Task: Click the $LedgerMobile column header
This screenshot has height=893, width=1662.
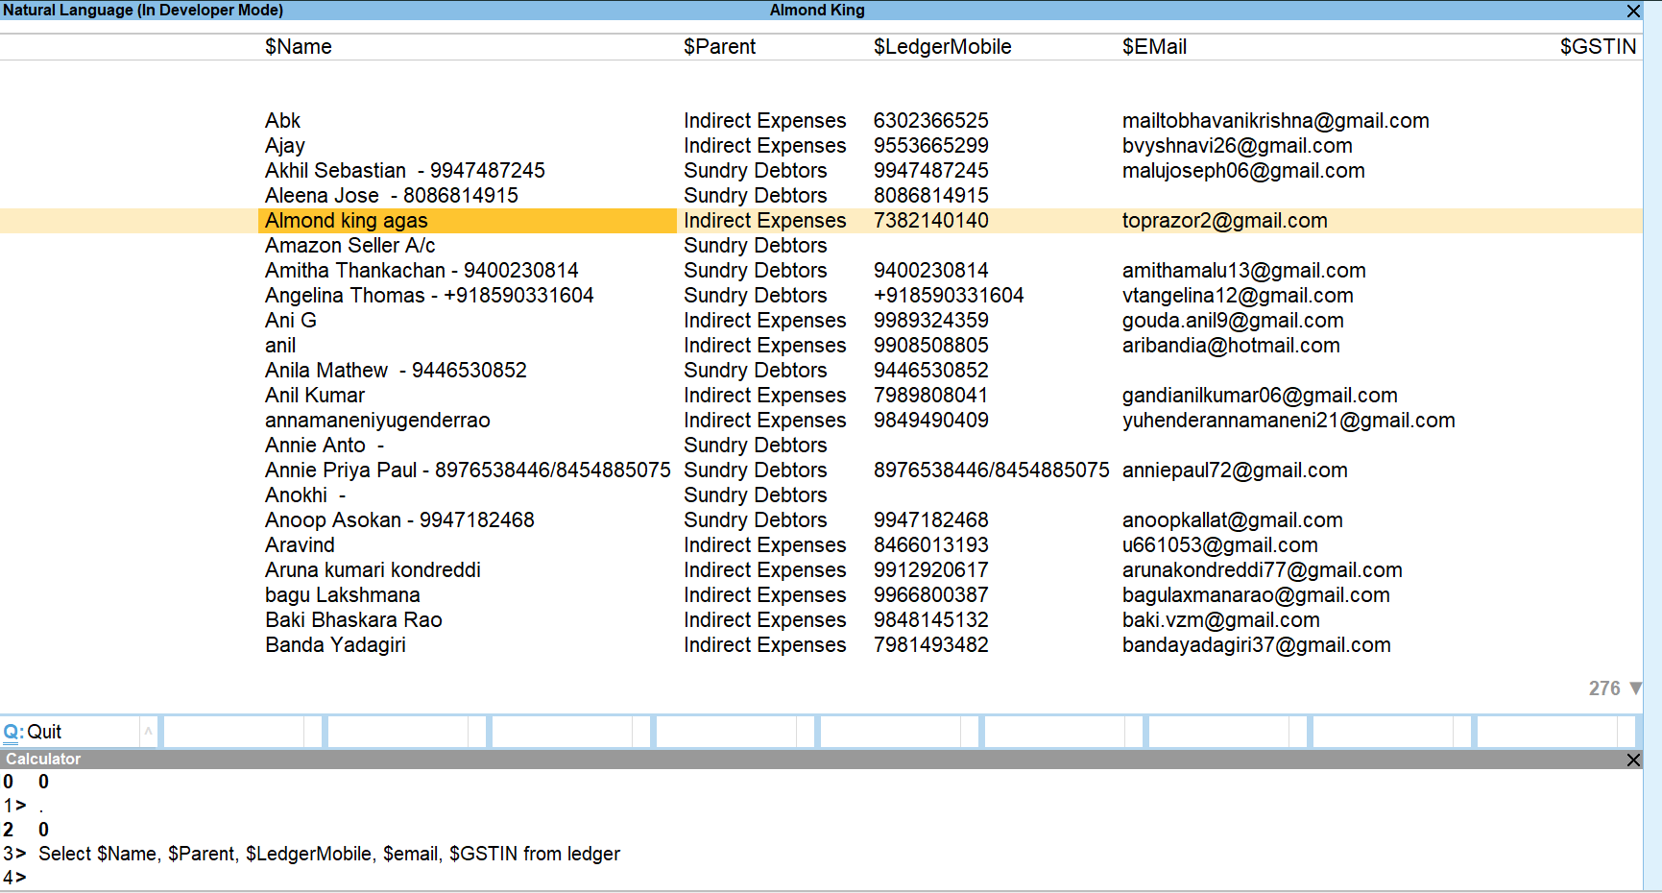Action: (943, 46)
